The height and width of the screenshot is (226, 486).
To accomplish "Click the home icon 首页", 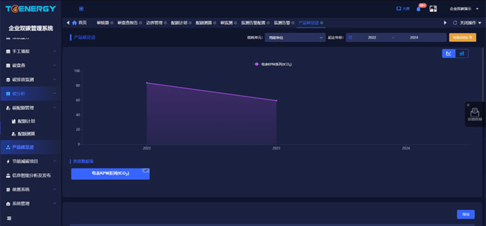I will (74, 22).
